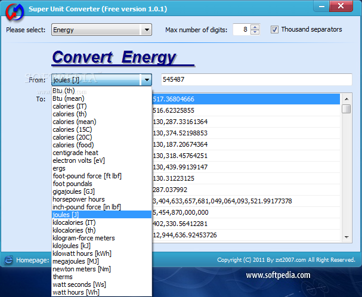Pick kilogram-force meters option
This screenshot has width=362, height=297.
coord(101,238)
